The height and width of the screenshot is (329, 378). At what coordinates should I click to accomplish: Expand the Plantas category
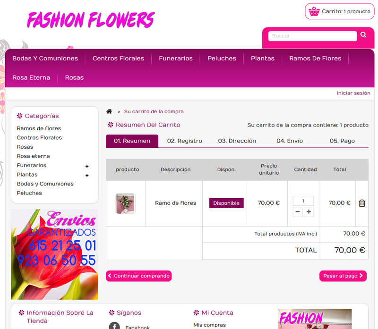point(87,176)
